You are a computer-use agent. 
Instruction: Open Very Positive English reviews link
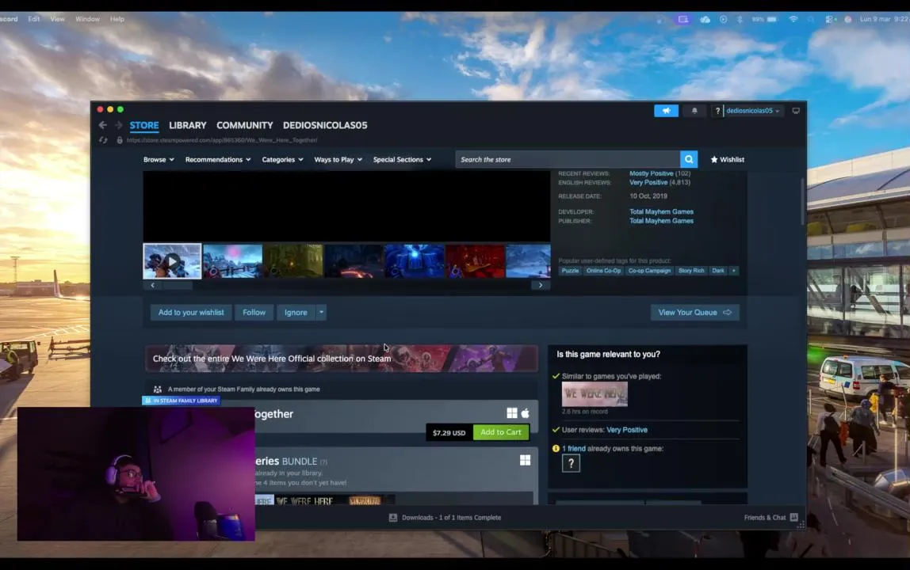point(648,182)
